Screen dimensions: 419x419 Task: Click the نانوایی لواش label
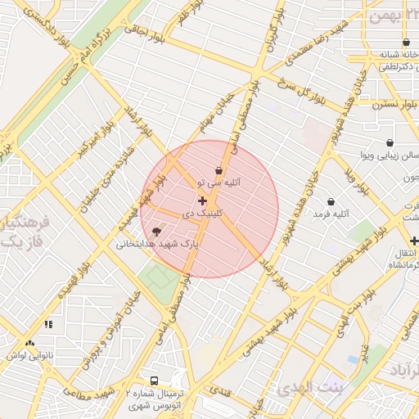point(30,356)
